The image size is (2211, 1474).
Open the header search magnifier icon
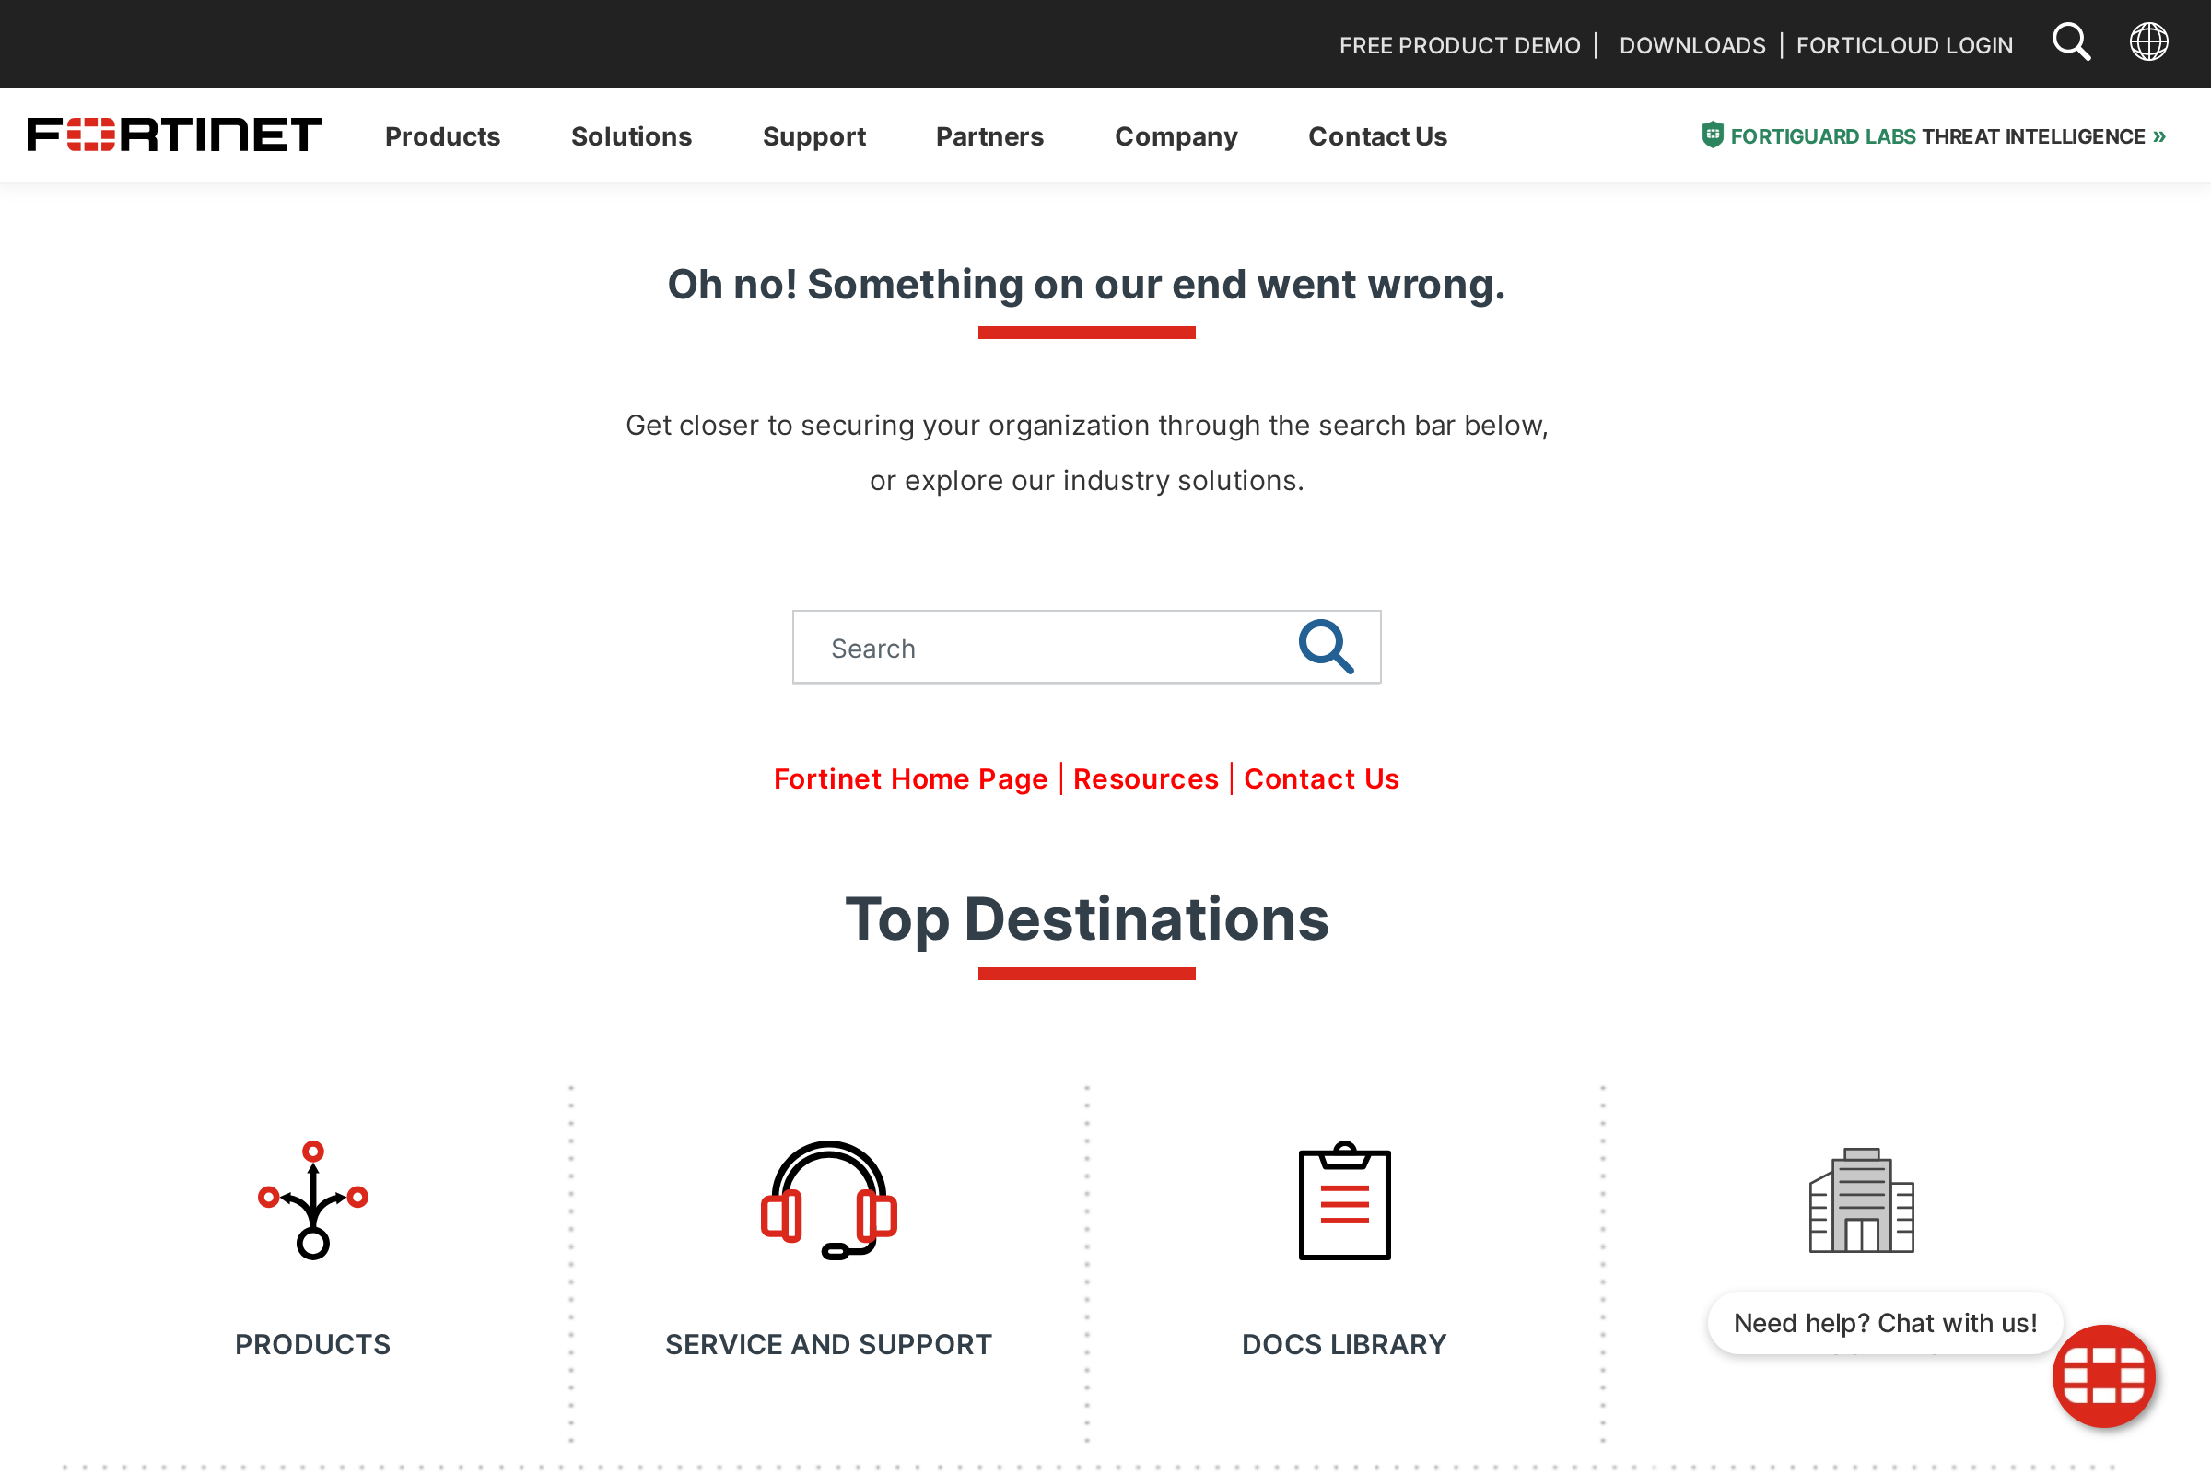tap(2071, 41)
